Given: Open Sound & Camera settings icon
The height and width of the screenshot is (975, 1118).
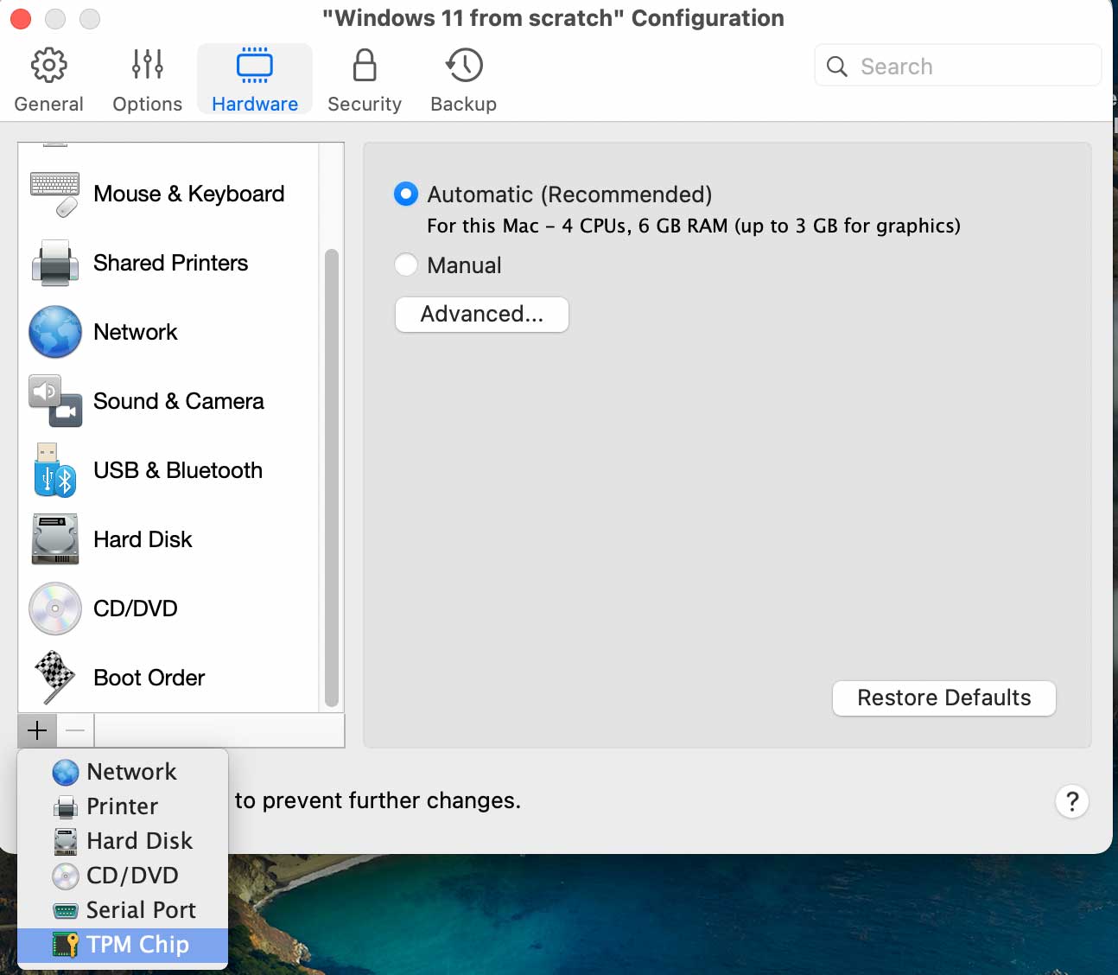Looking at the screenshot, I should click(x=54, y=401).
